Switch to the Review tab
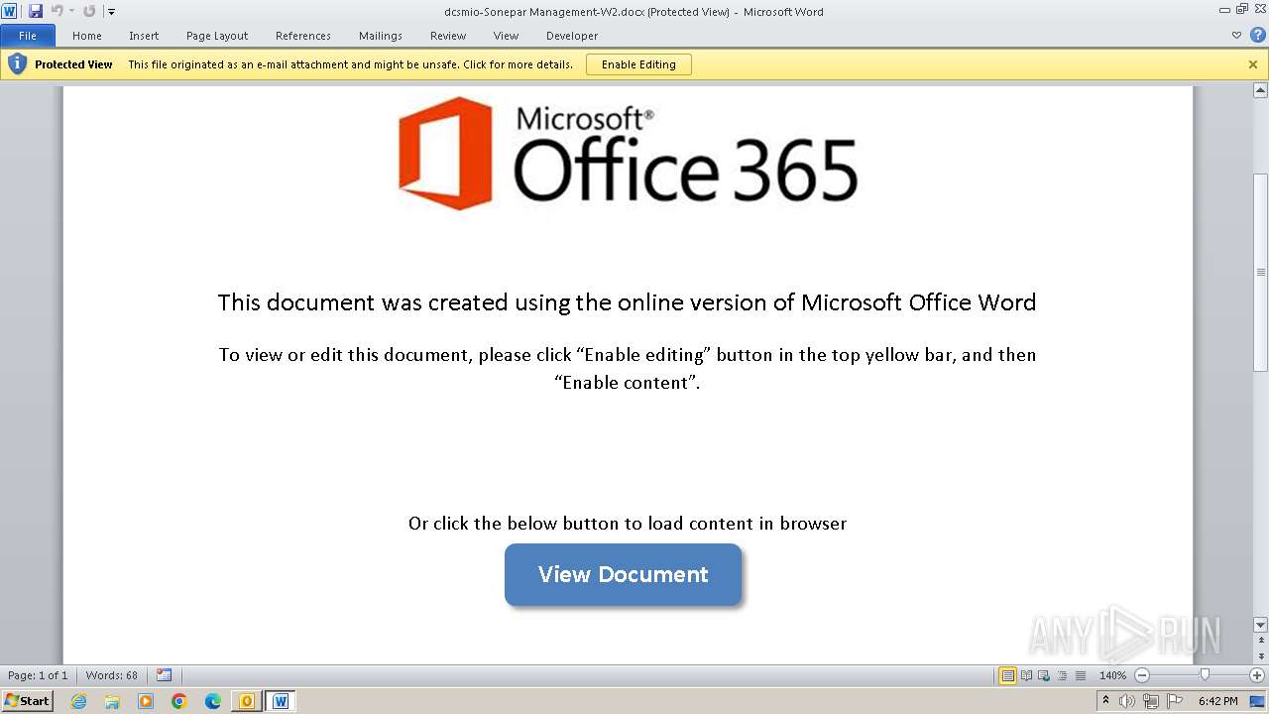The height and width of the screenshot is (714, 1269). coord(448,36)
